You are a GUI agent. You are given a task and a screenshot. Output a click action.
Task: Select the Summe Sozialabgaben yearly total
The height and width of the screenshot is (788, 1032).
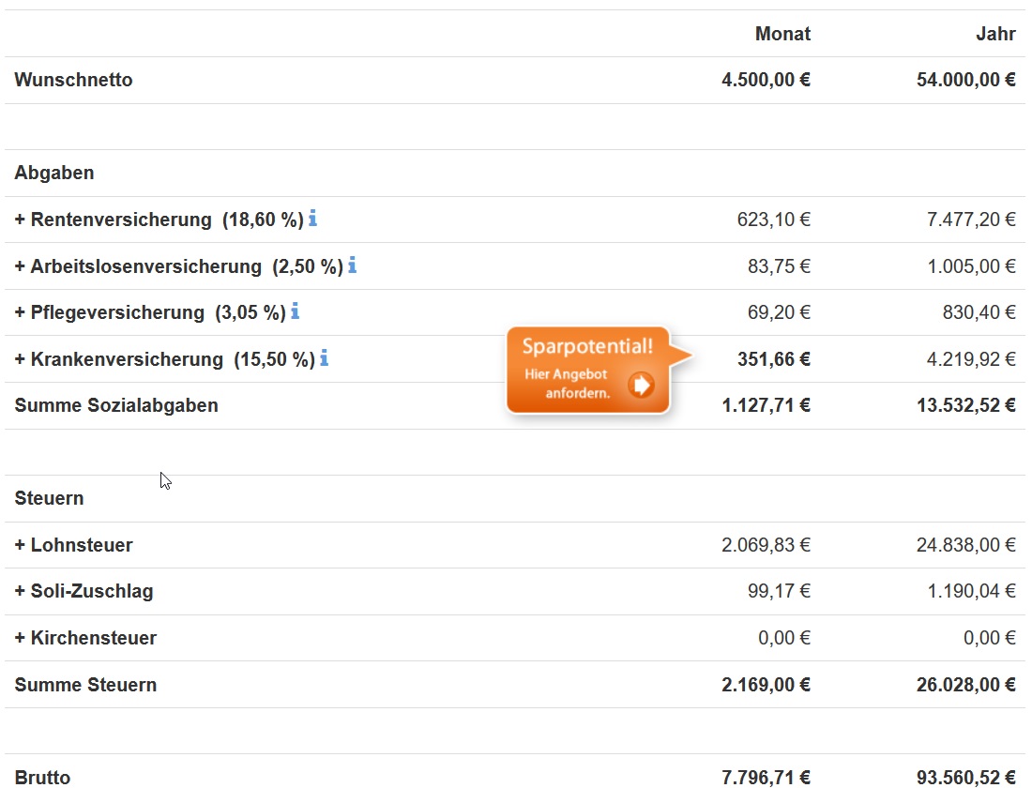(x=965, y=405)
